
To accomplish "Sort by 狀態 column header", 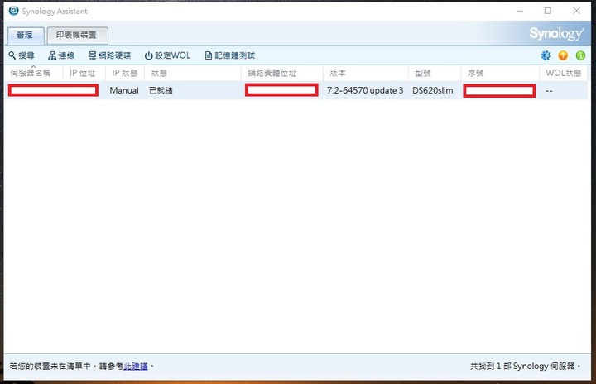I will (x=193, y=73).
